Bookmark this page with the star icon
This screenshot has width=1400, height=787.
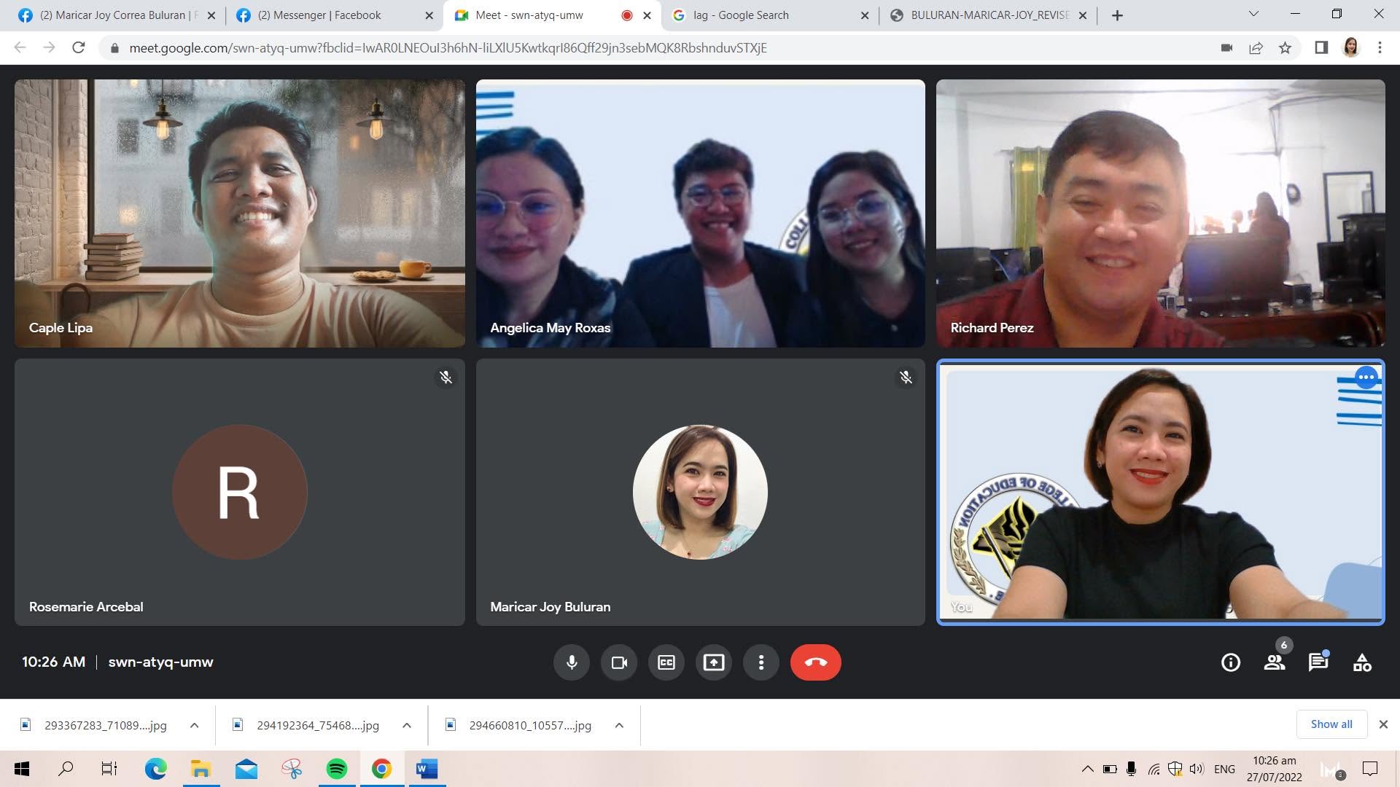(x=1285, y=48)
